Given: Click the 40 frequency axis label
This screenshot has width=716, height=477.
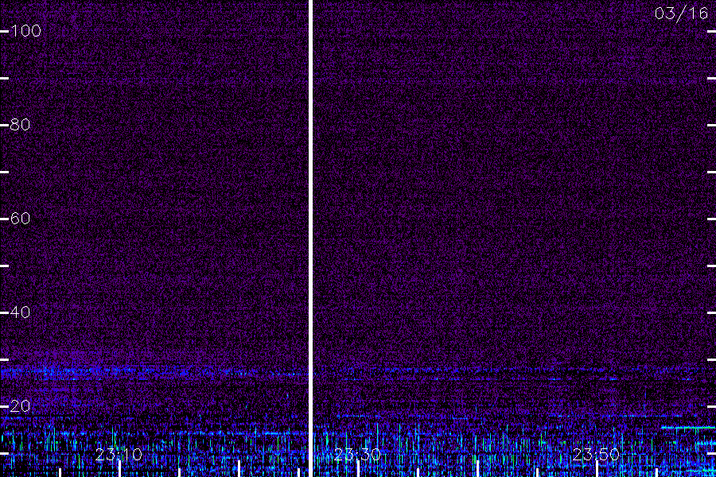Looking at the screenshot, I should (20, 312).
